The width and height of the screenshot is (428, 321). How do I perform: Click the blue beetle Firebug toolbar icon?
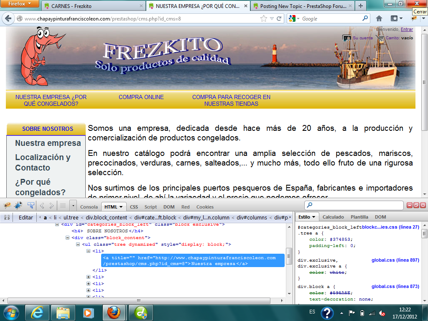[x=18, y=205]
